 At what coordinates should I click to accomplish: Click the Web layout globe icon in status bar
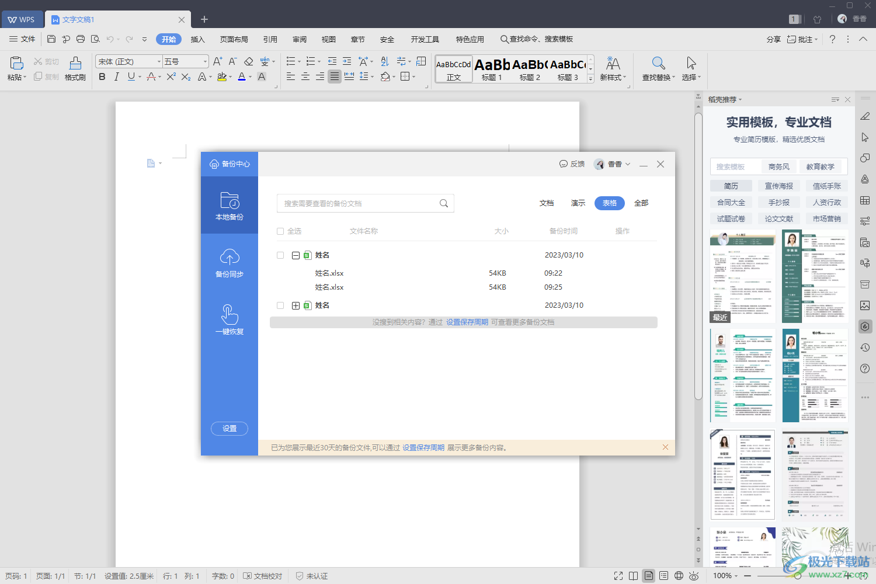point(679,576)
